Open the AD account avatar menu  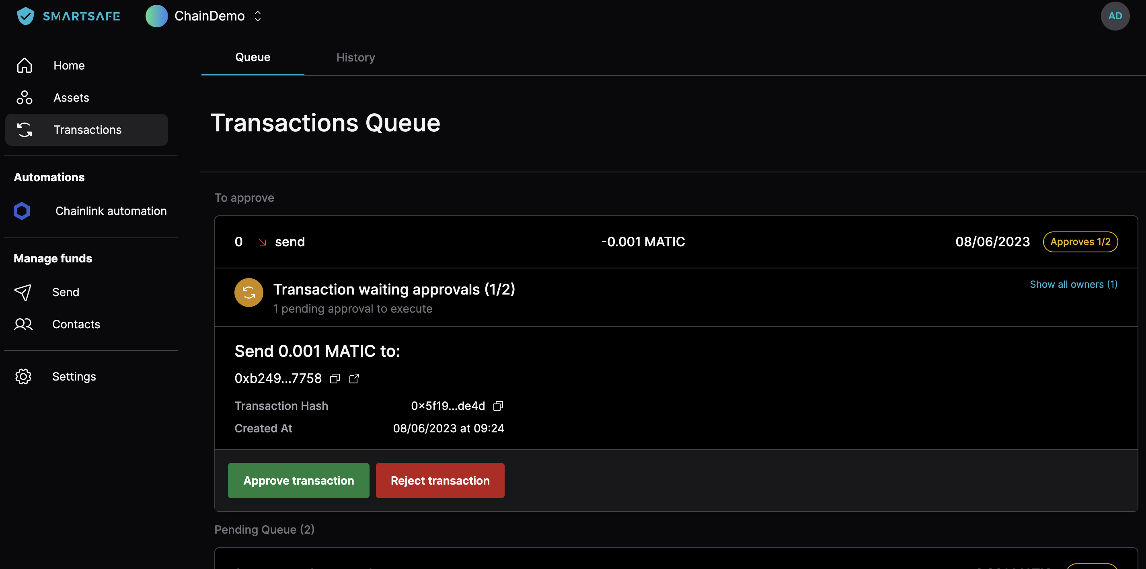click(x=1115, y=16)
